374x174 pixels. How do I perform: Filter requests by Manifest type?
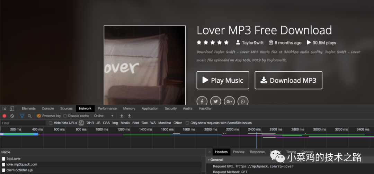click(164, 123)
